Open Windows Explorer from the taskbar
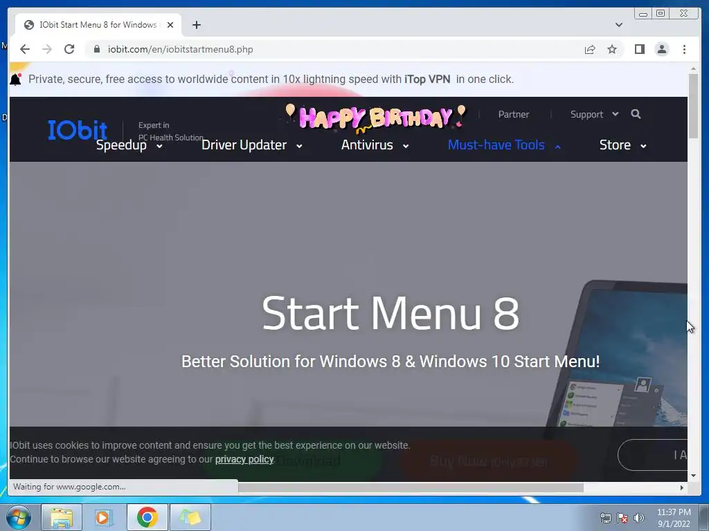 62,517
